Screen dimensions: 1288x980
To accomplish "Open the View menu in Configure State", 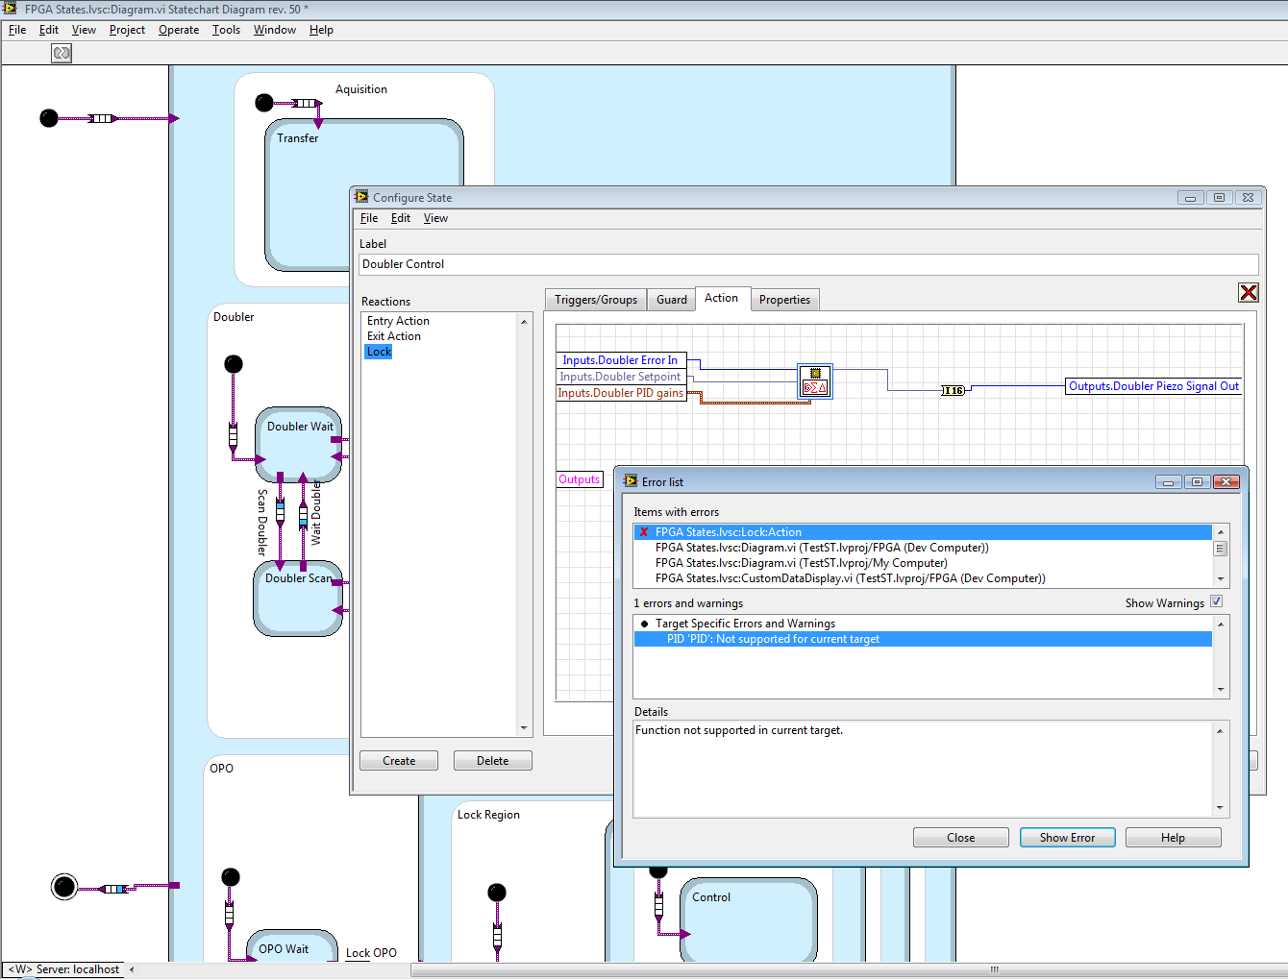I will [435, 218].
